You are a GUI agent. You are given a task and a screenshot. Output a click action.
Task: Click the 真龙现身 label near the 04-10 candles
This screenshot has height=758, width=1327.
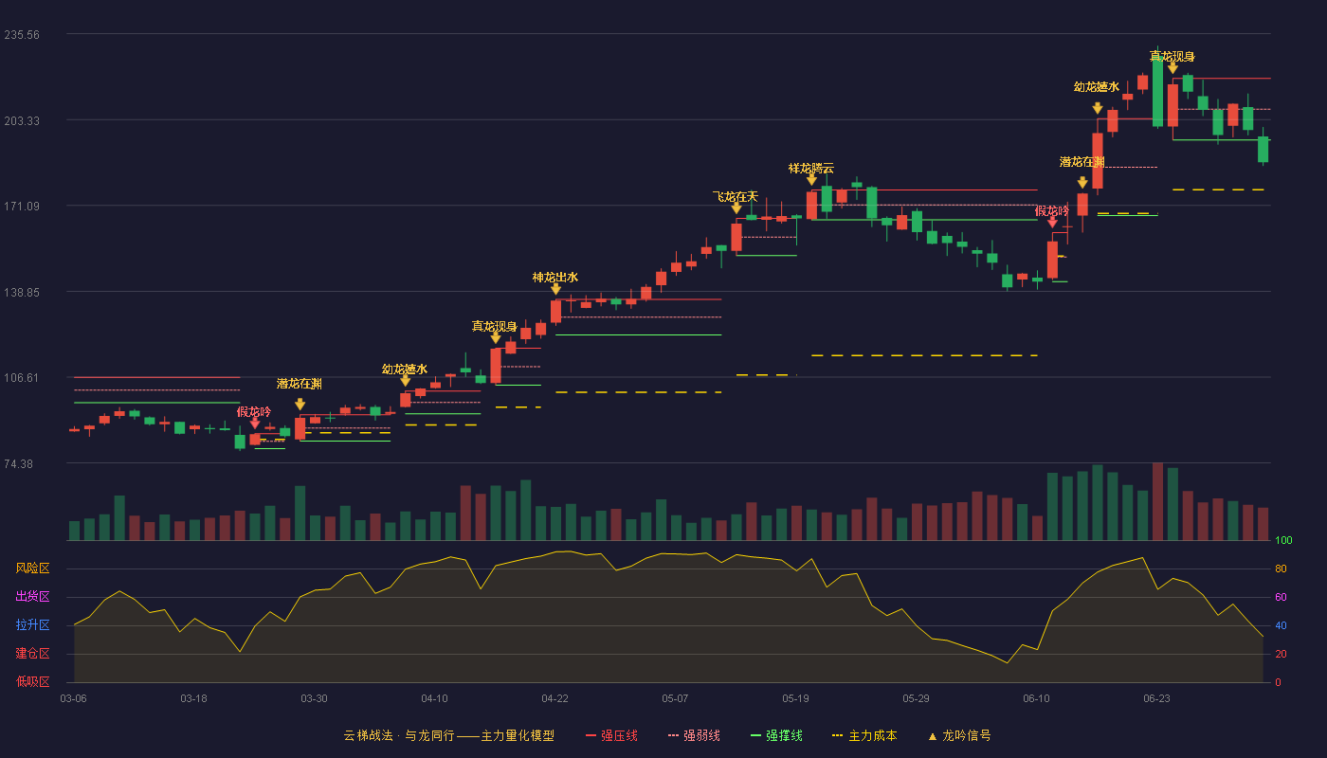point(495,326)
